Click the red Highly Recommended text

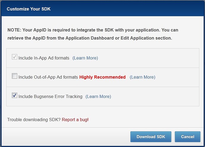coord(102,77)
